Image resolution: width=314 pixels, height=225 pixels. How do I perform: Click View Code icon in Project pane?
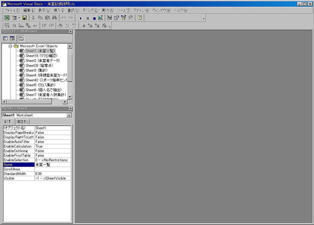pos(5,38)
